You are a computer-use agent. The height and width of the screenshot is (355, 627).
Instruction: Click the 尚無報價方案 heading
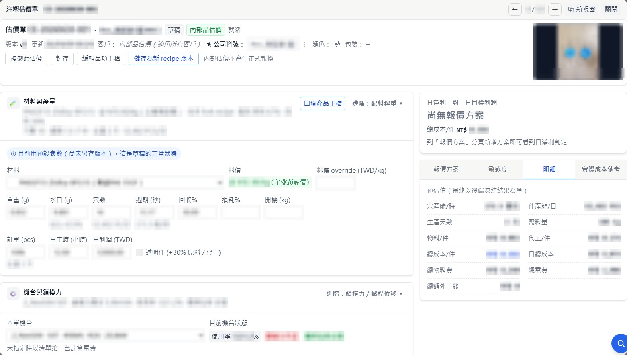(455, 115)
